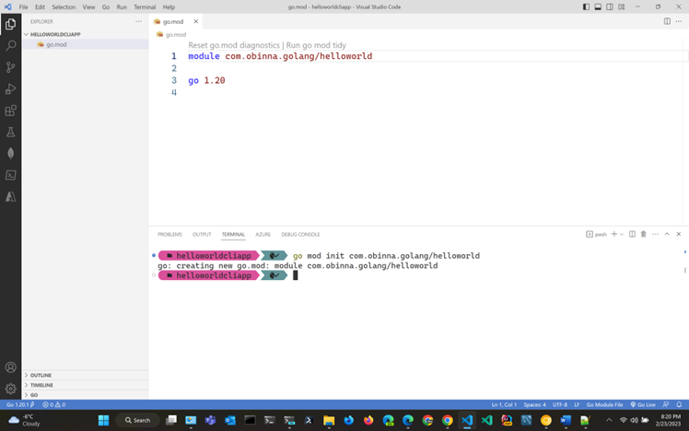This screenshot has width=689, height=431.
Task: Maximize the panel size chevron
Action: (667, 234)
